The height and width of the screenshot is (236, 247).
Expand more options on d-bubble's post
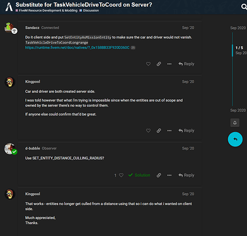(169, 175)
